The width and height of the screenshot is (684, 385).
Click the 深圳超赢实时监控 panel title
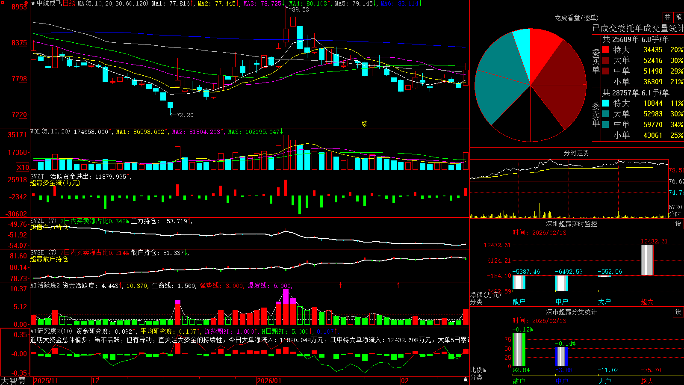[572, 224]
